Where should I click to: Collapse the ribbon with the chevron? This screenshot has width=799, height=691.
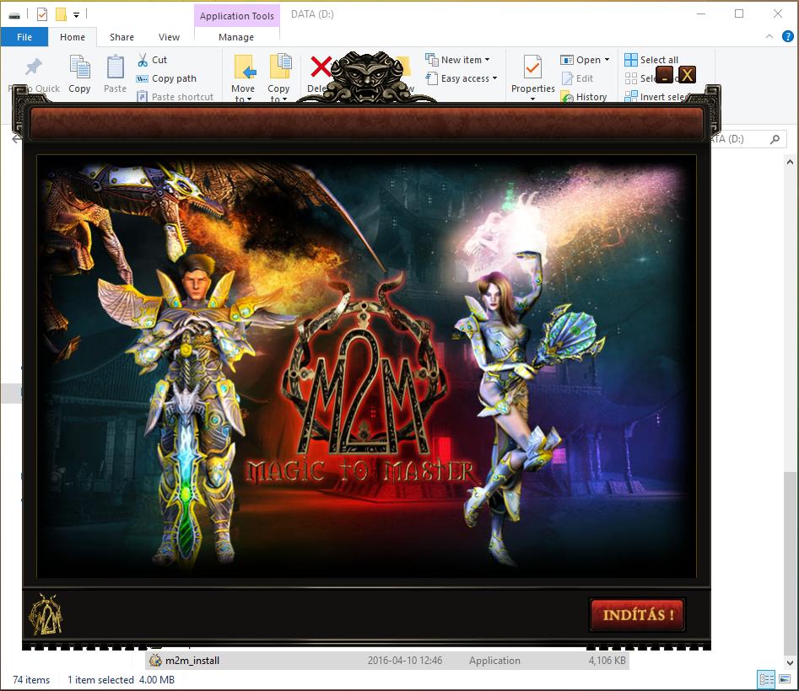click(769, 36)
